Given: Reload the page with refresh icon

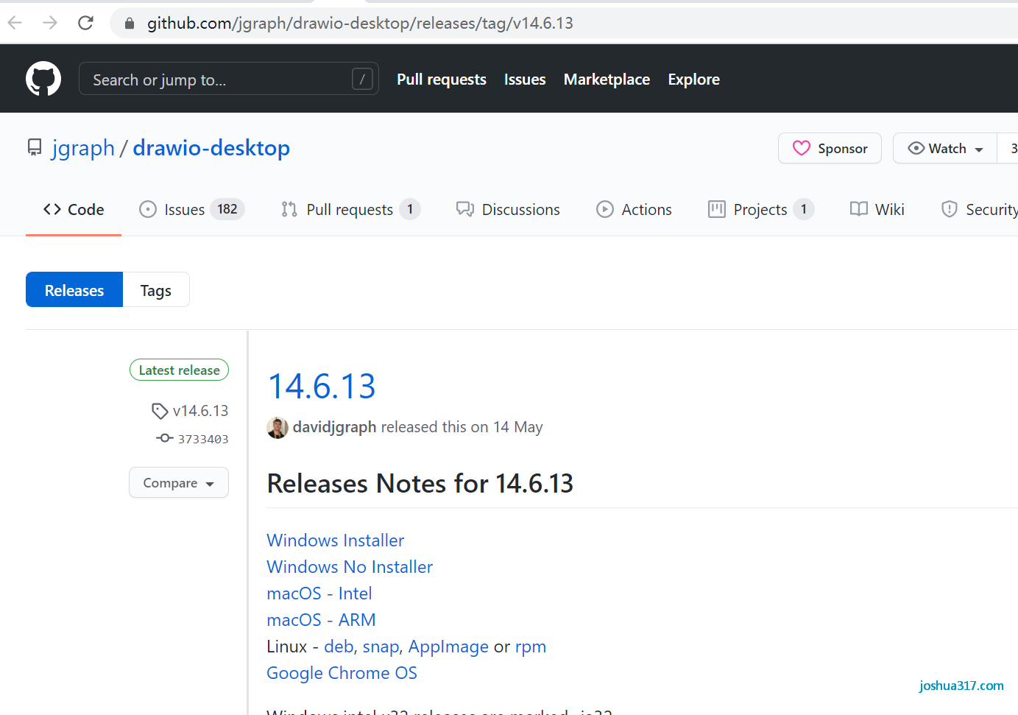Looking at the screenshot, I should click(x=85, y=23).
